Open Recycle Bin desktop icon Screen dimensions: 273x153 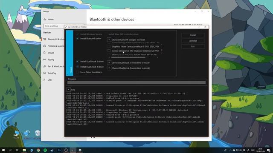(37, 135)
